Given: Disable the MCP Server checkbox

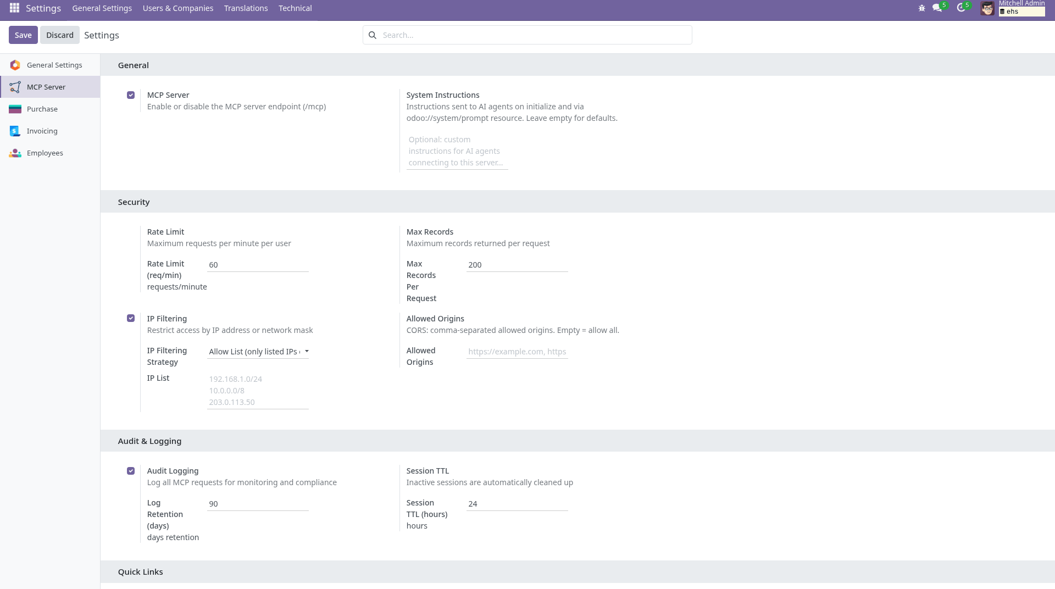Looking at the screenshot, I should pyautogui.click(x=131, y=95).
